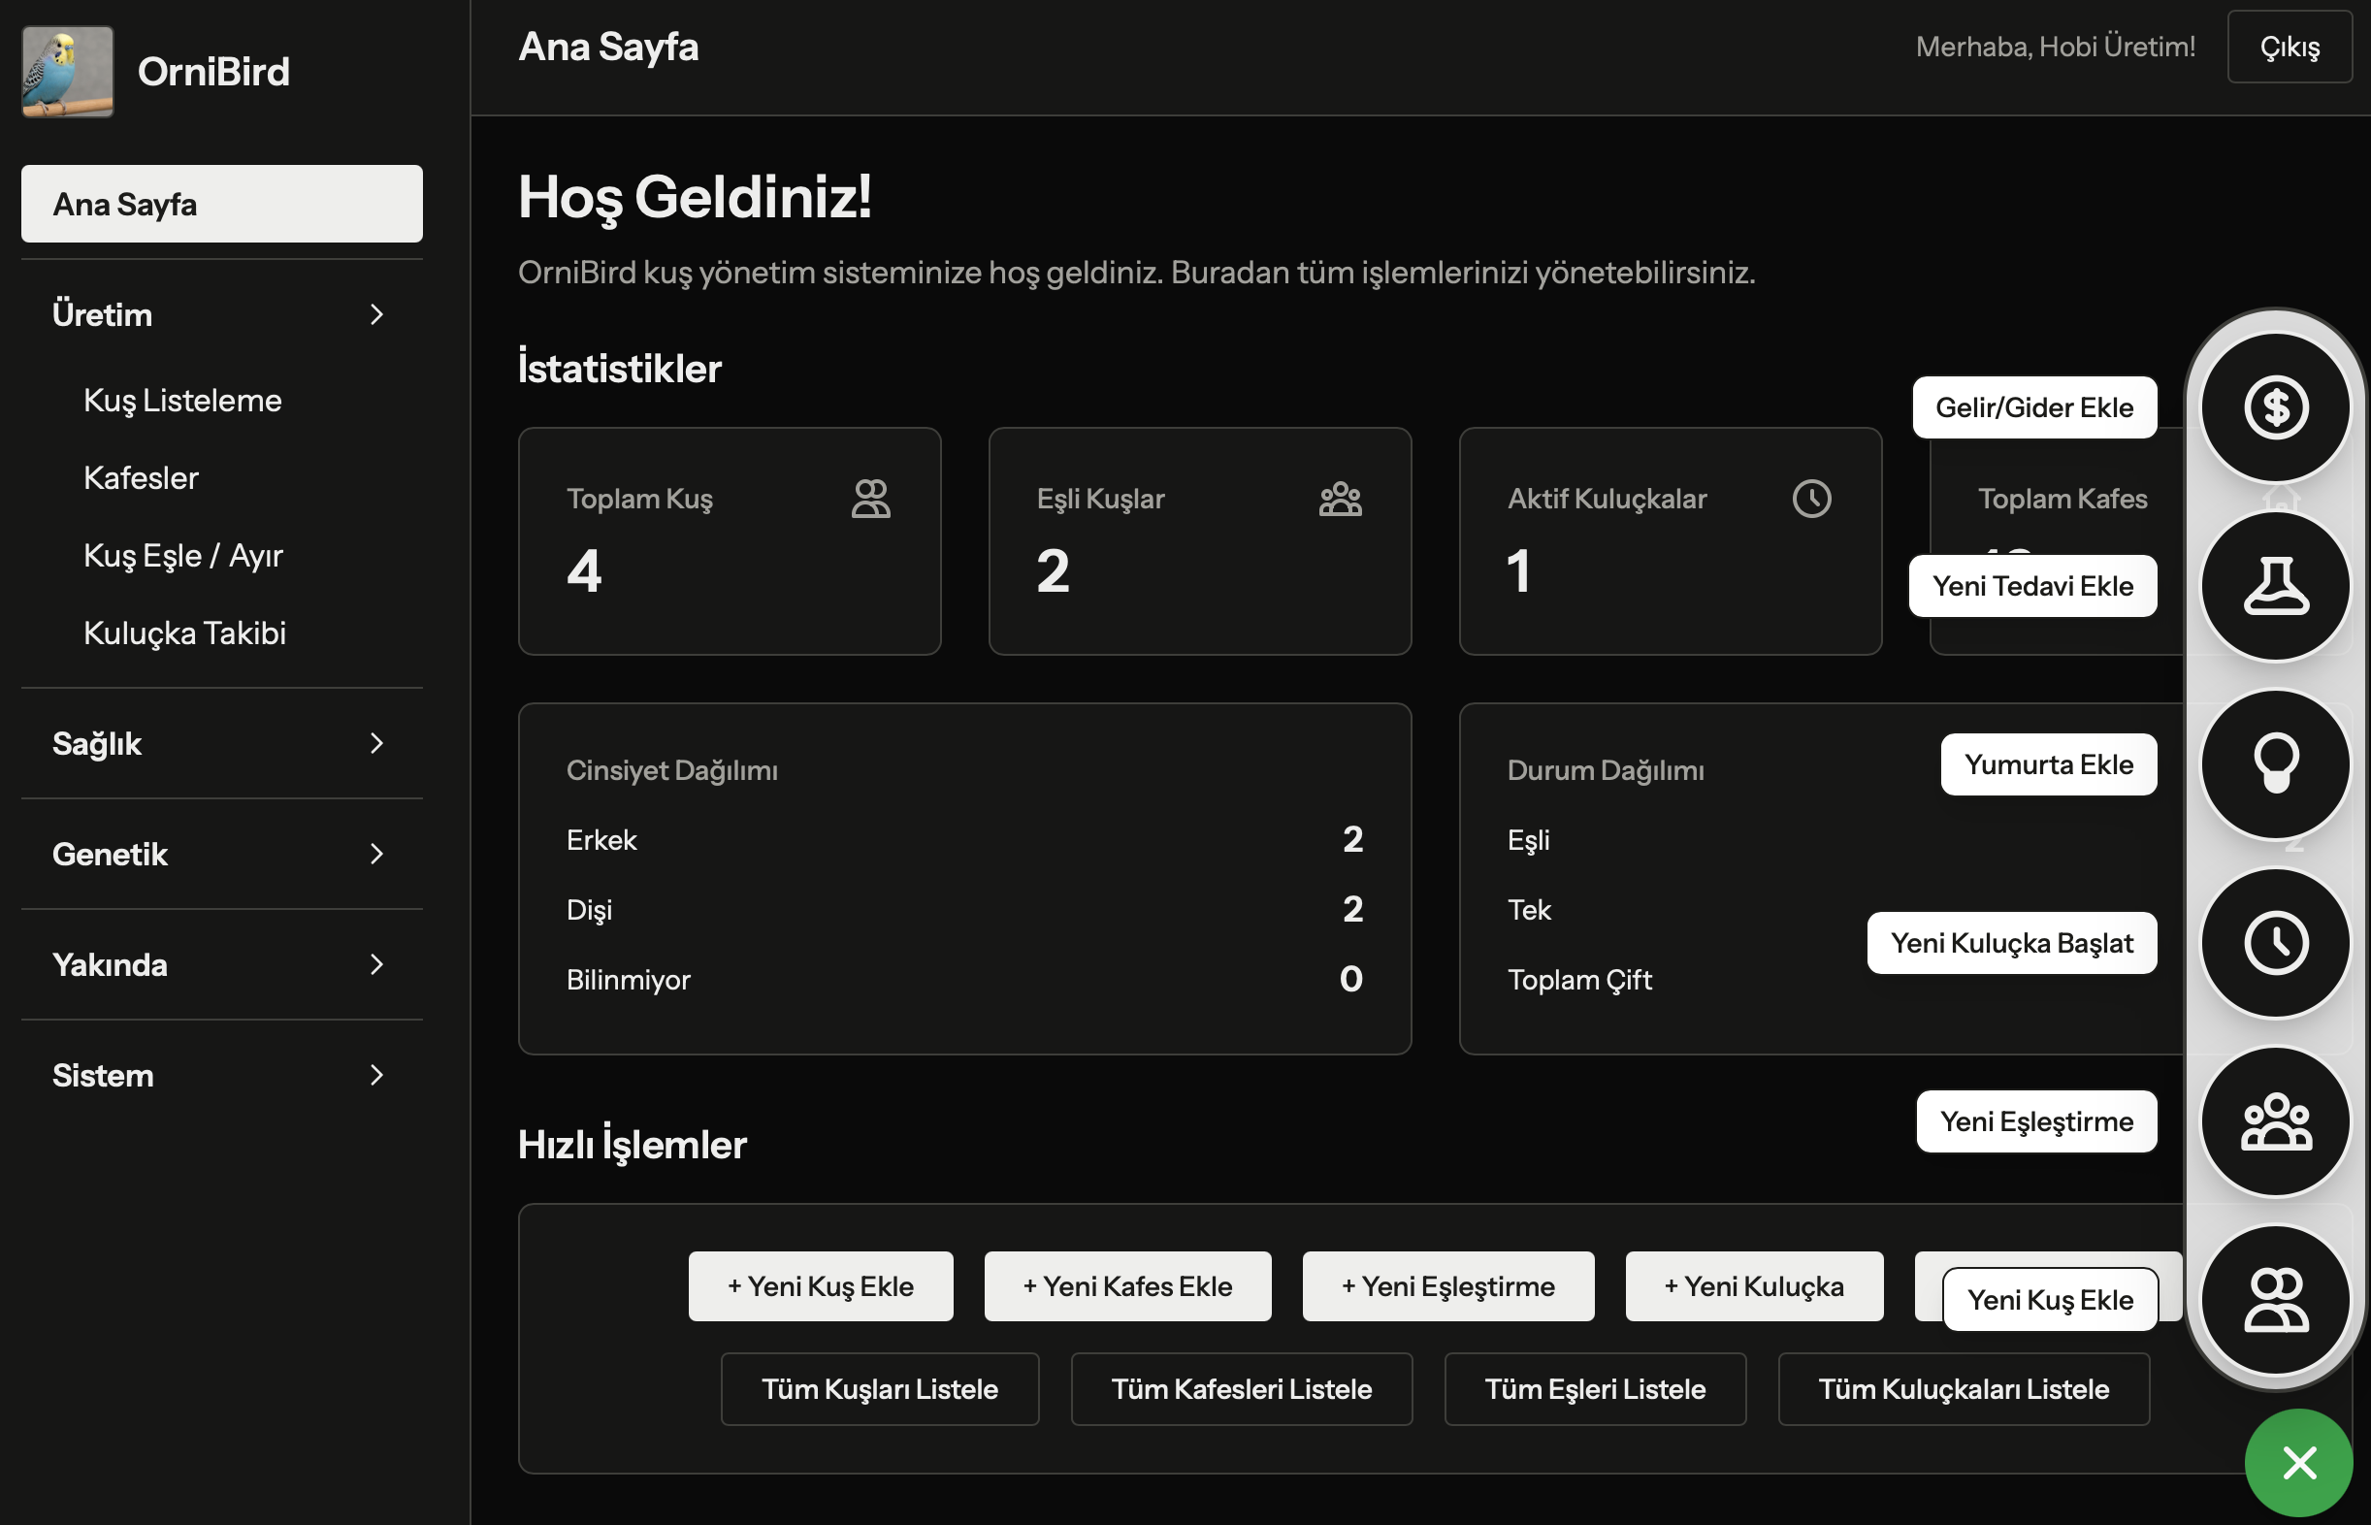The height and width of the screenshot is (1525, 2371).
Task: Select Kuluçka Takibi in the sidebar
Action: pyautogui.click(x=185, y=633)
